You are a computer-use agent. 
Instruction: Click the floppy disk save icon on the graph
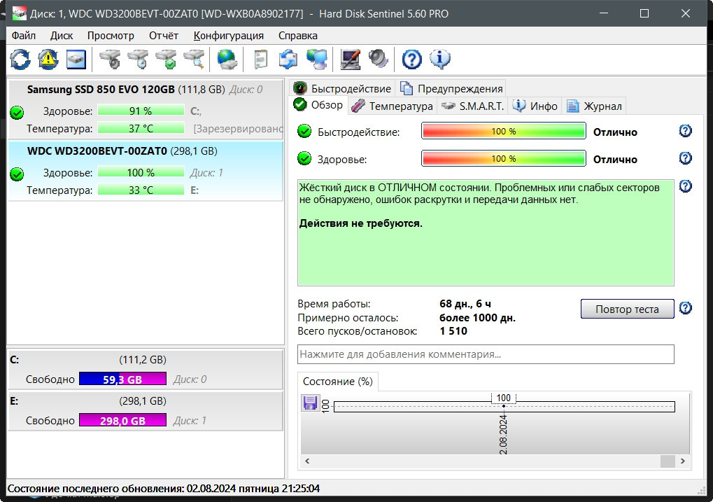click(x=309, y=403)
